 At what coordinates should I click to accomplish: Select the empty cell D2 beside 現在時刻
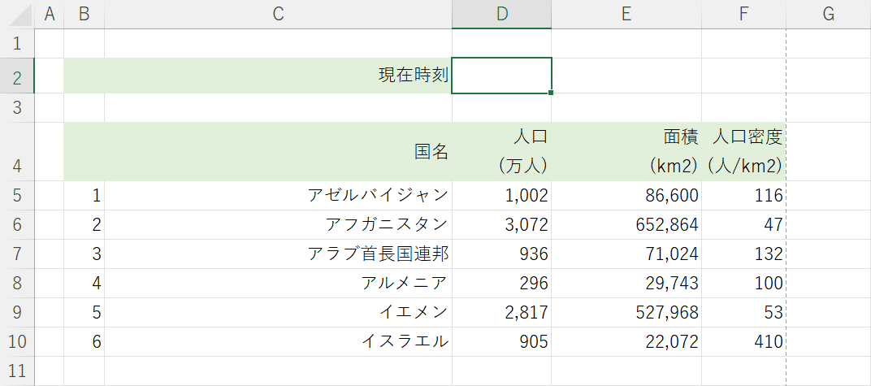[501, 76]
